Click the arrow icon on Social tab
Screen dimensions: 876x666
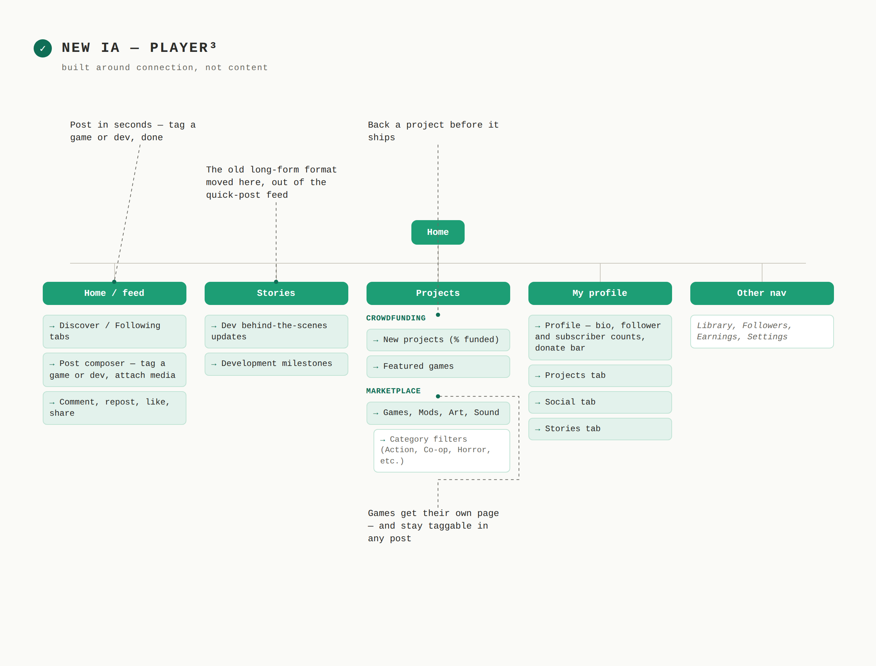point(538,403)
